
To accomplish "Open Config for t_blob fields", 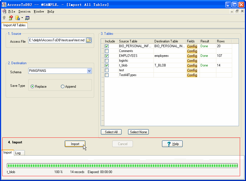I will pos(192,65).
